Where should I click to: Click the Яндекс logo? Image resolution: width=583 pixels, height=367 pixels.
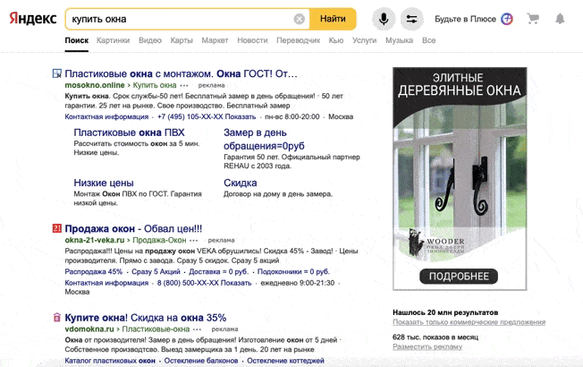pos(33,19)
